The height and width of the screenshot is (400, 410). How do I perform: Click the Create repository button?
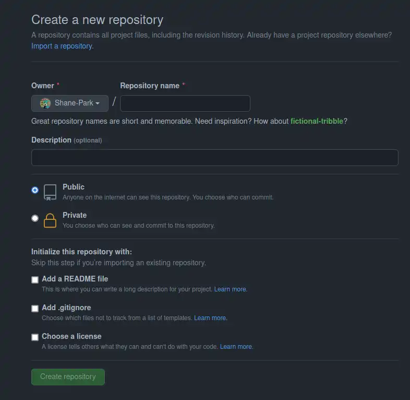pos(68,377)
